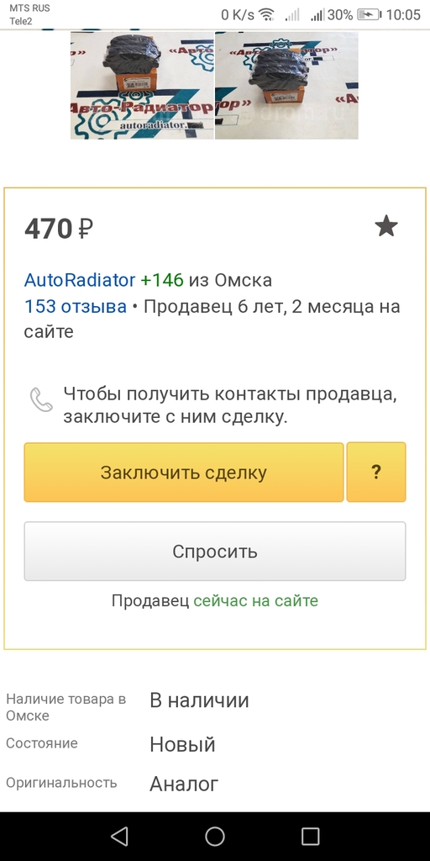
Task: Tap the favorite star icon
Action: click(386, 226)
